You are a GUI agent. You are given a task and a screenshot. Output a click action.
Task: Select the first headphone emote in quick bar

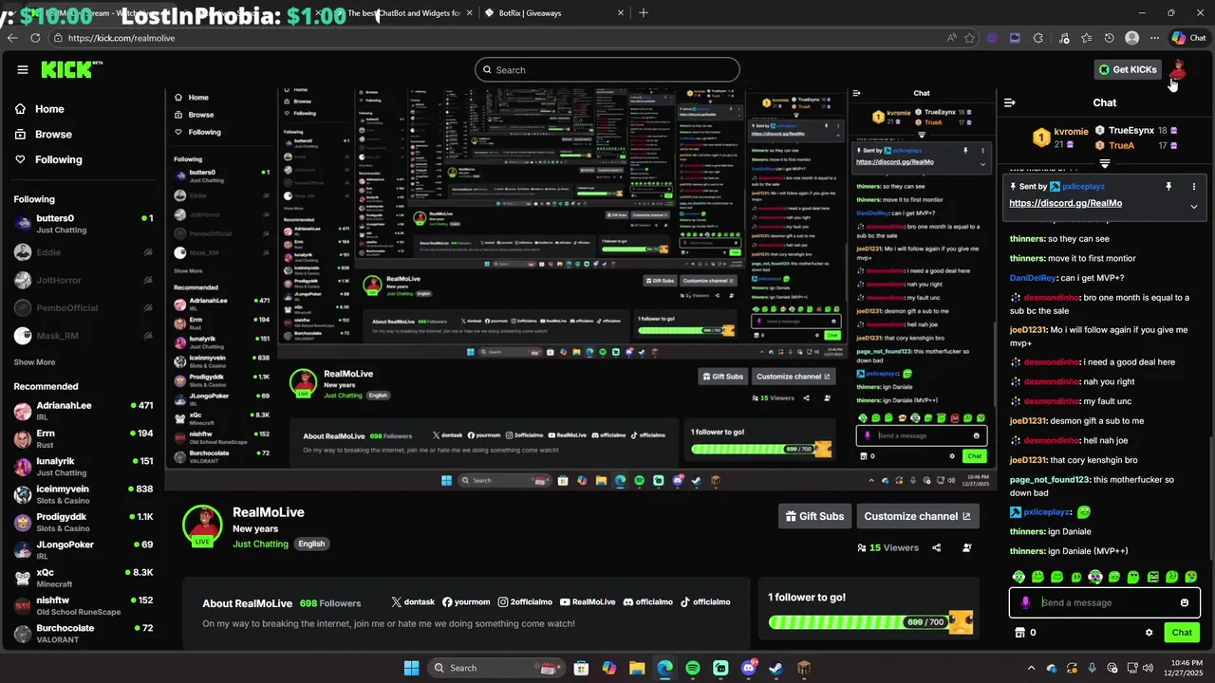[x=1019, y=577]
